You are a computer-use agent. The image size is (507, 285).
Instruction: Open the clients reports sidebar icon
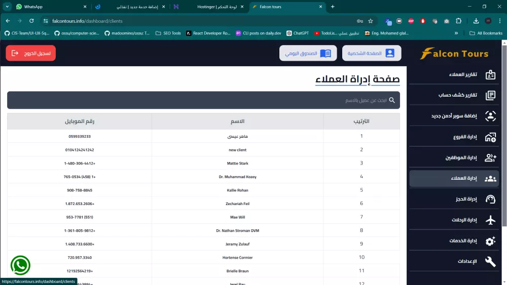[x=490, y=74]
